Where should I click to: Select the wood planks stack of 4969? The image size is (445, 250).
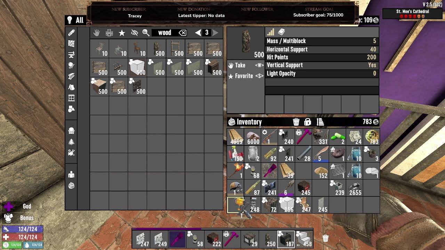click(235, 137)
